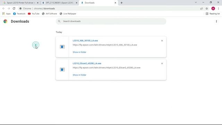Viewport: 222px width, 125px height.
Task: Close the Downloads tab
Action: tap(116, 3)
